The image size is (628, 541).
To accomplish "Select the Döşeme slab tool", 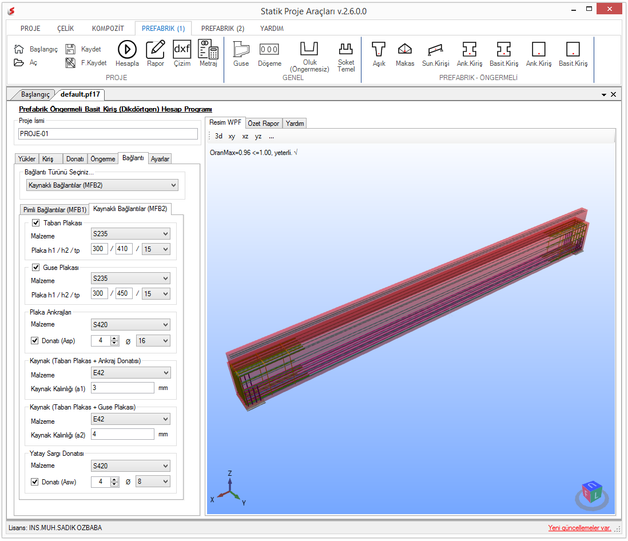I will pos(269,49).
